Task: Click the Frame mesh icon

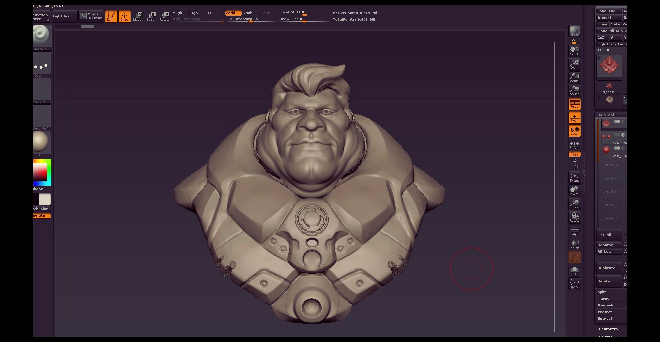Action: tap(574, 177)
